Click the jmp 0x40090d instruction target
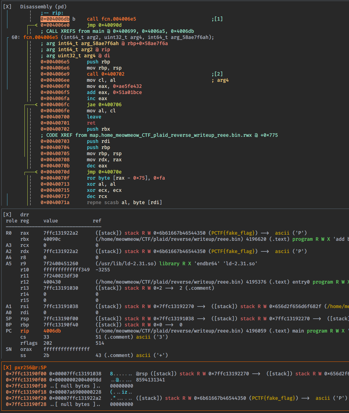Screen dimensions: 349x413 pyautogui.click(x=110, y=25)
